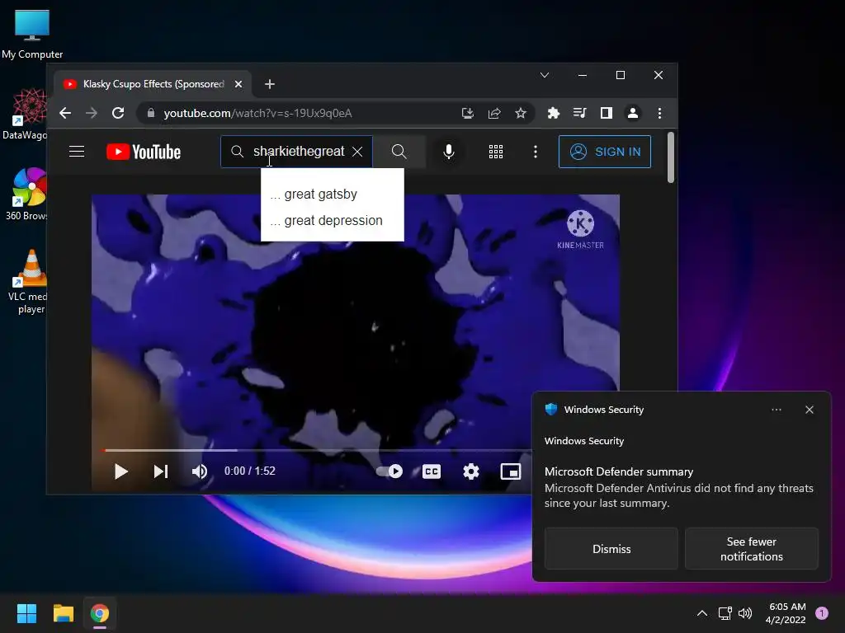Open the tab search chevron
845x633 pixels.
click(x=545, y=75)
